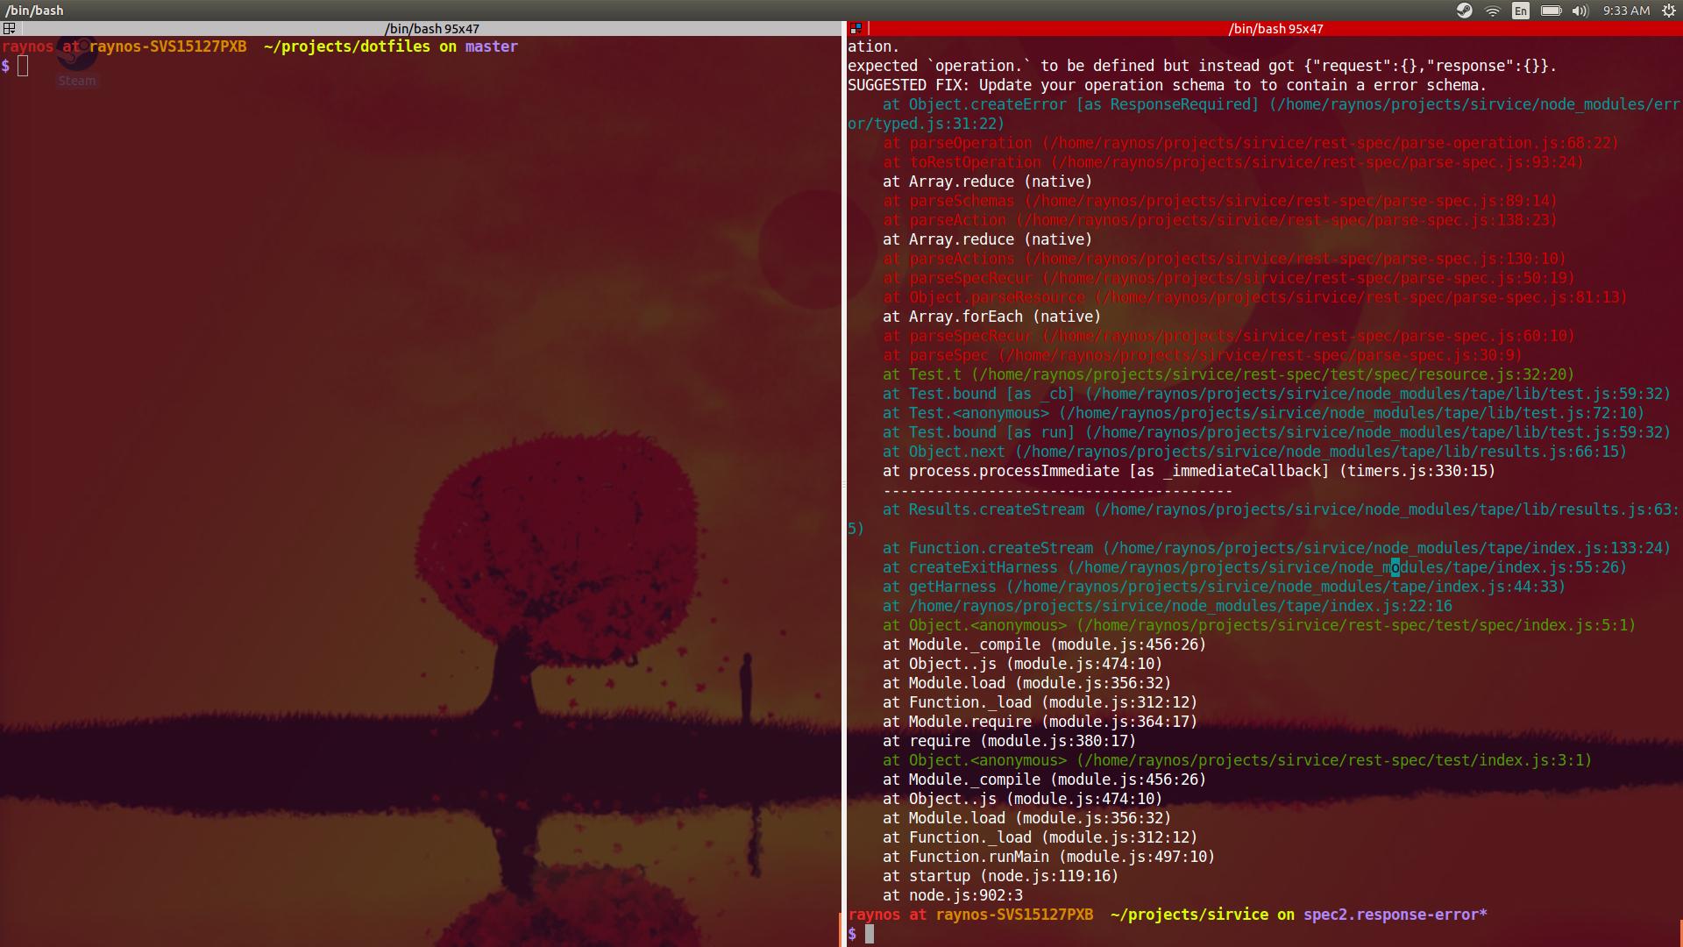
Task: Place cursor at the right terminal's $ prompt
Action: 870,934
